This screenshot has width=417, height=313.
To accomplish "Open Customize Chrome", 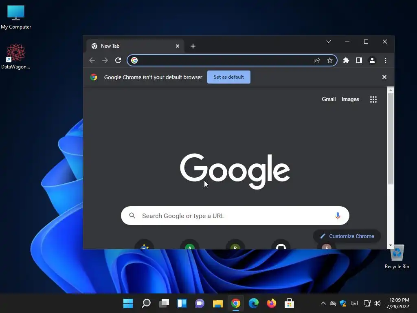I will (x=347, y=236).
